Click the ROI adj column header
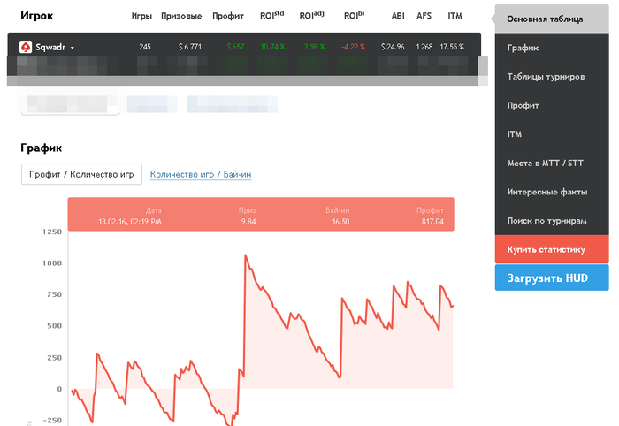619x426 pixels. tap(311, 15)
